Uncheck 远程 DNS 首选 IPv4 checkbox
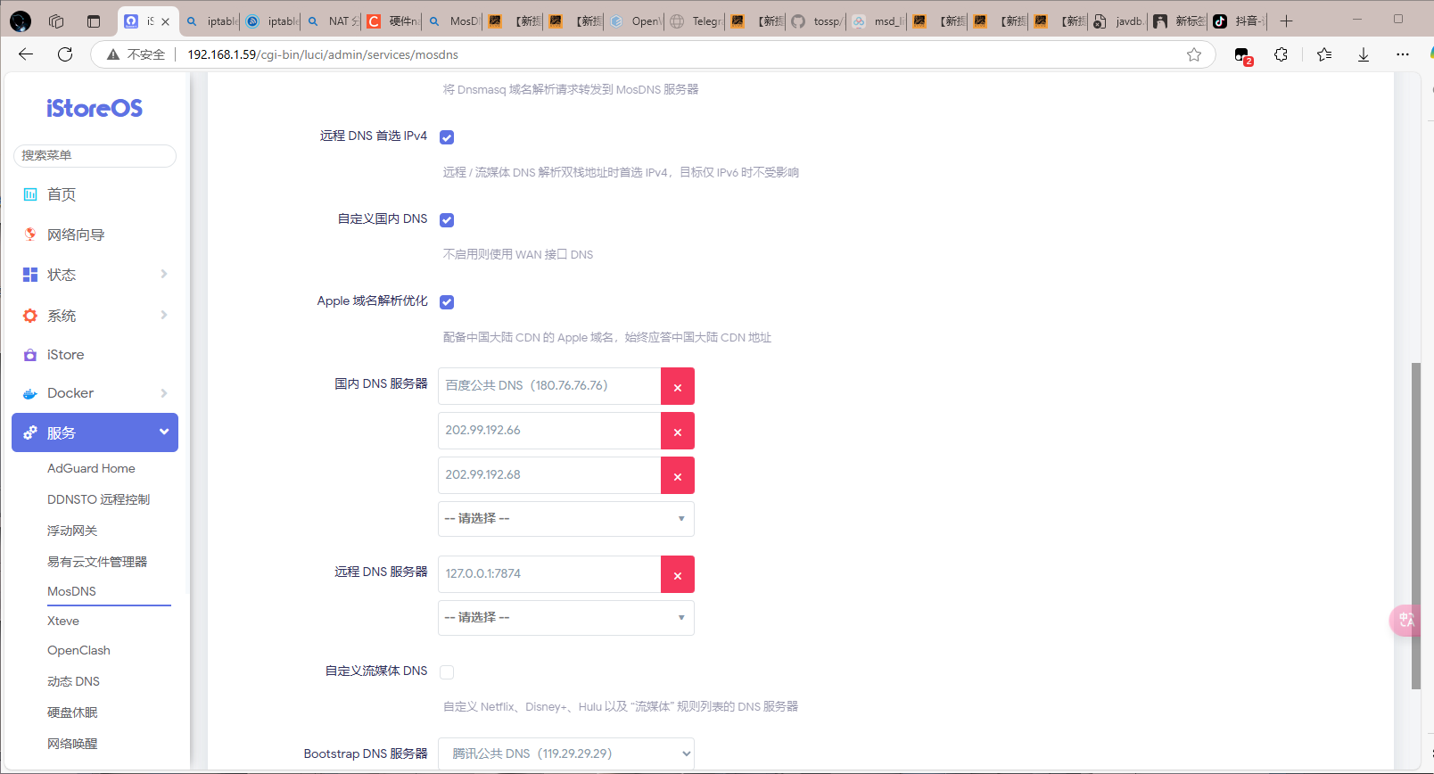The width and height of the screenshot is (1434, 774). [447, 137]
